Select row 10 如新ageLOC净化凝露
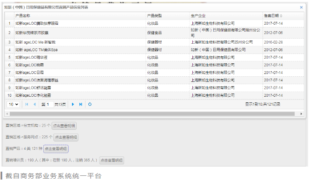The width and height of the screenshot is (309, 187). [154, 95]
